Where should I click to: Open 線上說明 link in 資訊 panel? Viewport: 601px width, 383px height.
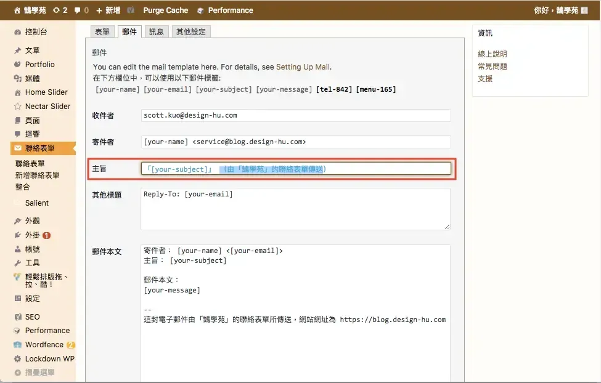(x=492, y=54)
